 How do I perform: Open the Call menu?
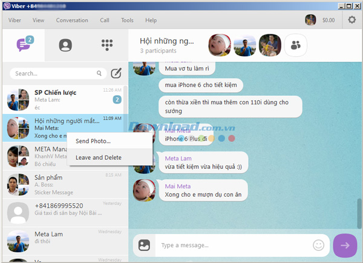[x=105, y=21]
